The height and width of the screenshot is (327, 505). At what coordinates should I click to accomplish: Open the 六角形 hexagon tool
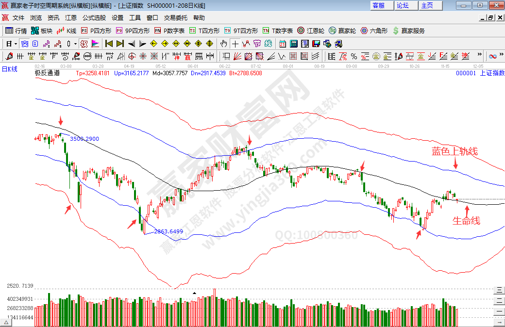(x=375, y=31)
